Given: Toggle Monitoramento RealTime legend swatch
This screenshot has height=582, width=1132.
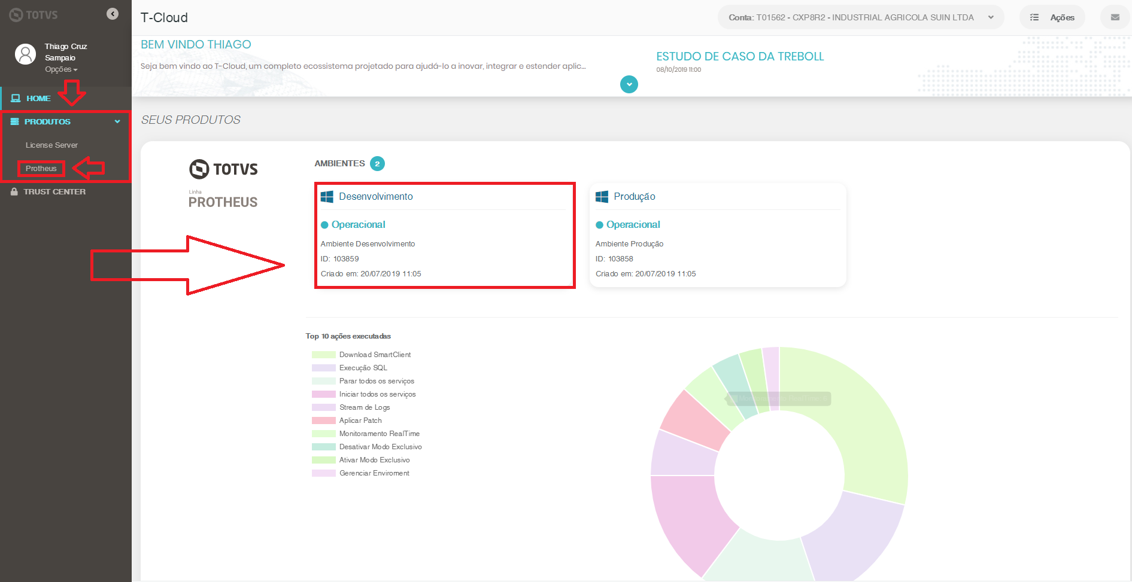Looking at the screenshot, I should (323, 434).
